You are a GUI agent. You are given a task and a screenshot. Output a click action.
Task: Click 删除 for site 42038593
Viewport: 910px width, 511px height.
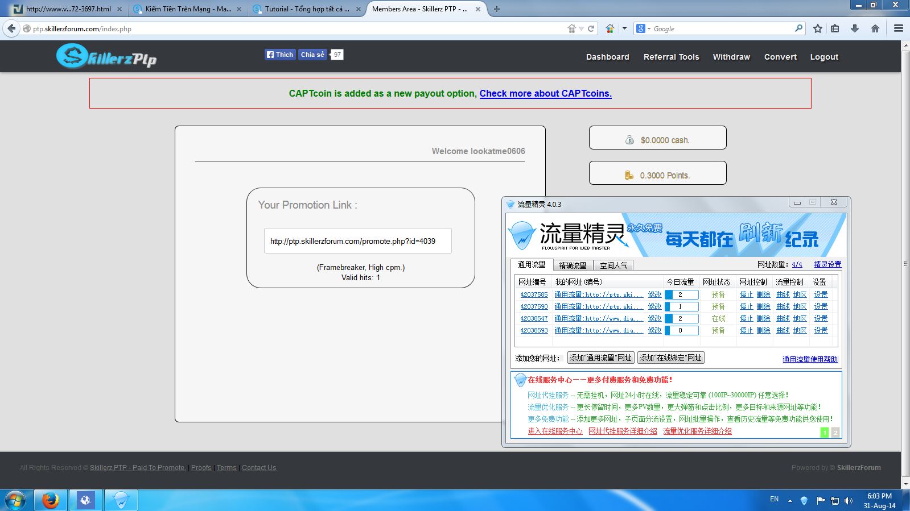tap(763, 330)
